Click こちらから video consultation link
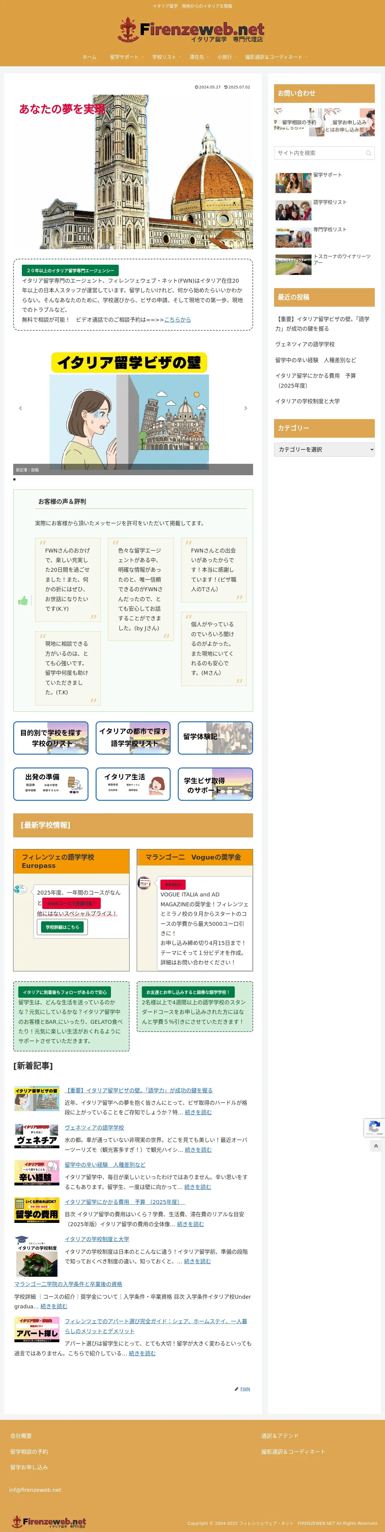Viewport: 385px width, 1532px height. (177, 319)
